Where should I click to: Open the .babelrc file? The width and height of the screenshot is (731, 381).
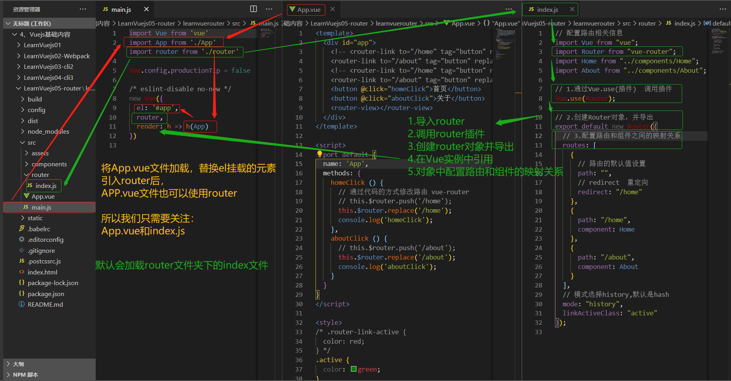tap(49, 229)
